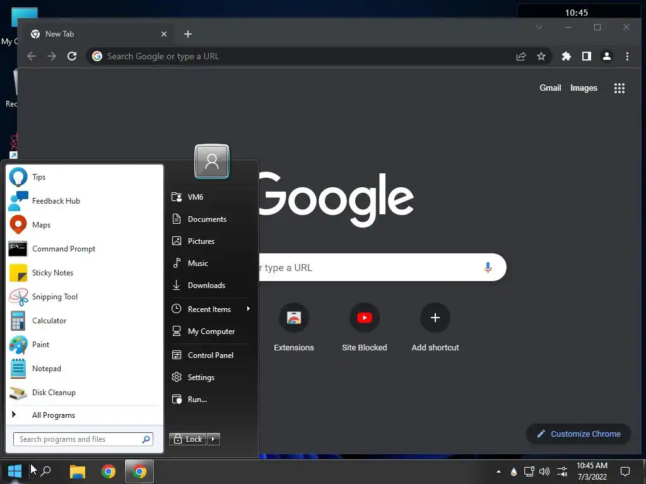Launch the Snipping Tool
The height and width of the screenshot is (484, 646).
point(85,297)
